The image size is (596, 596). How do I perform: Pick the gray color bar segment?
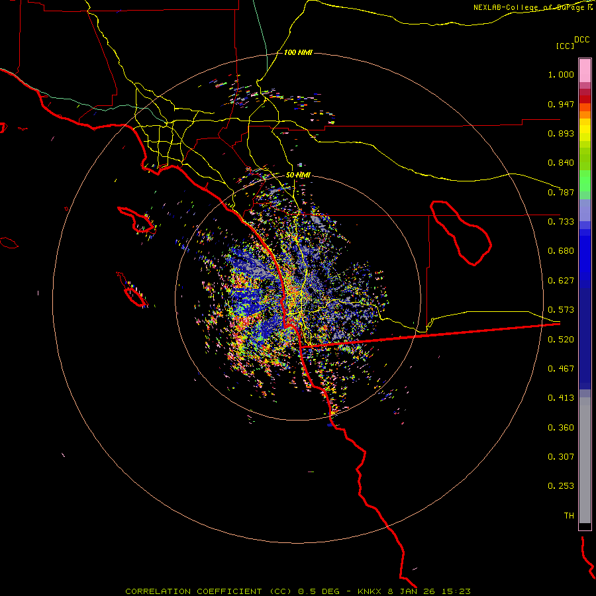coord(585,460)
